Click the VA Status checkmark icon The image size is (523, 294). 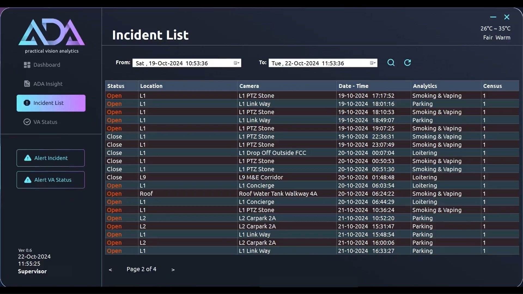pyautogui.click(x=27, y=122)
